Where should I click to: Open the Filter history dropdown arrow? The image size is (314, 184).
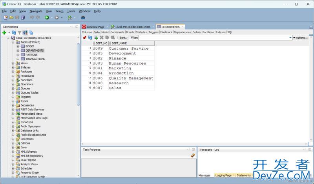[x=290, y=38]
